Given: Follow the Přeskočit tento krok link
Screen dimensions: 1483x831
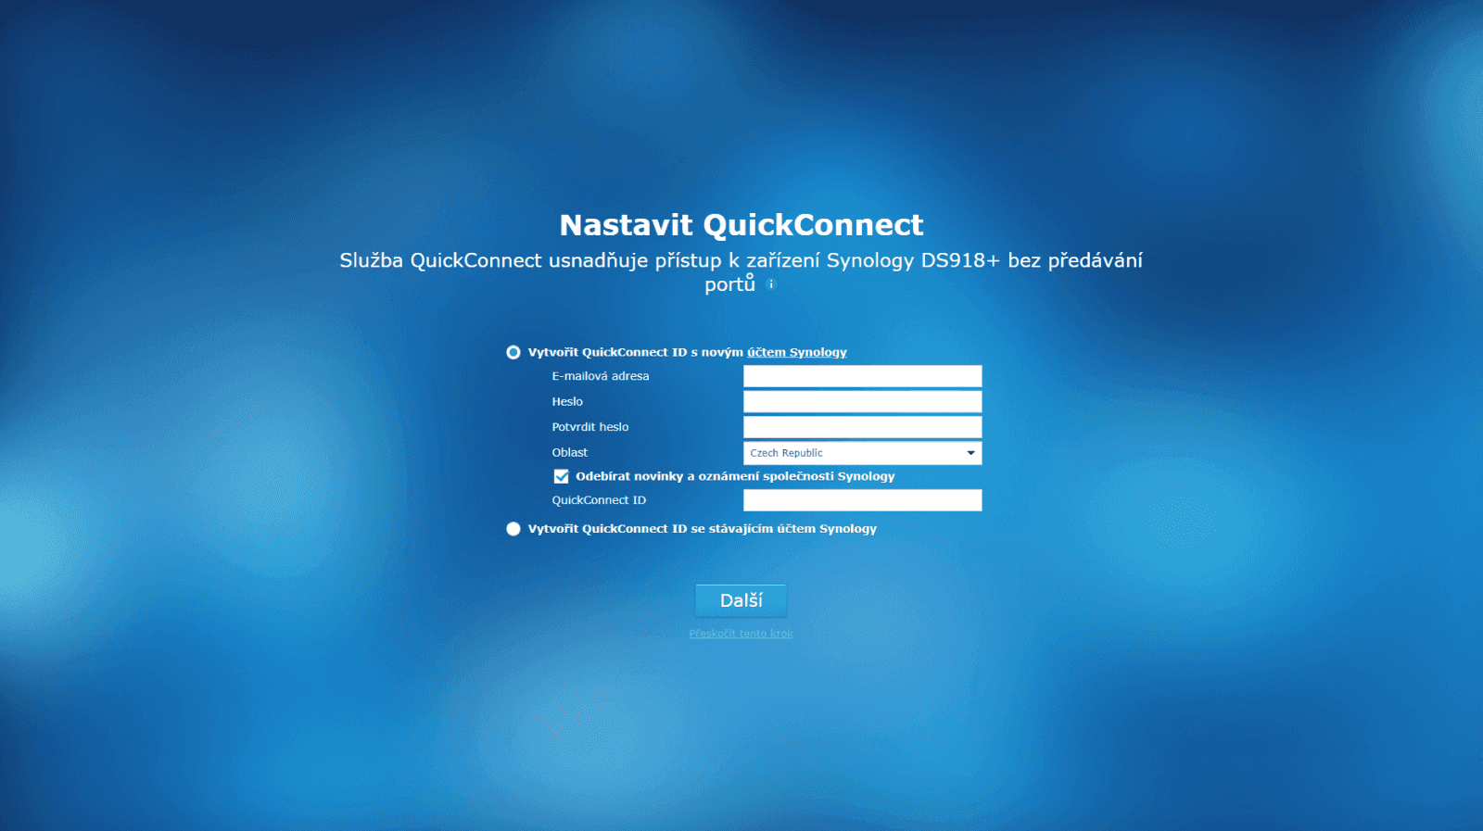Looking at the screenshot, I should (x=741, y=634).
